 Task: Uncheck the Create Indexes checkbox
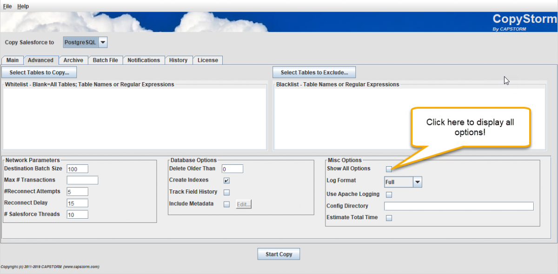tap(226, 180)
